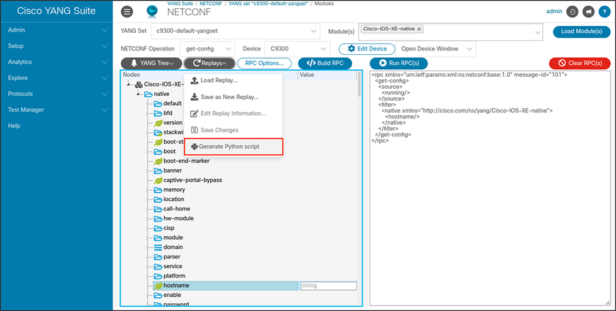Open the YANG Set dropdown

point(235,31)
